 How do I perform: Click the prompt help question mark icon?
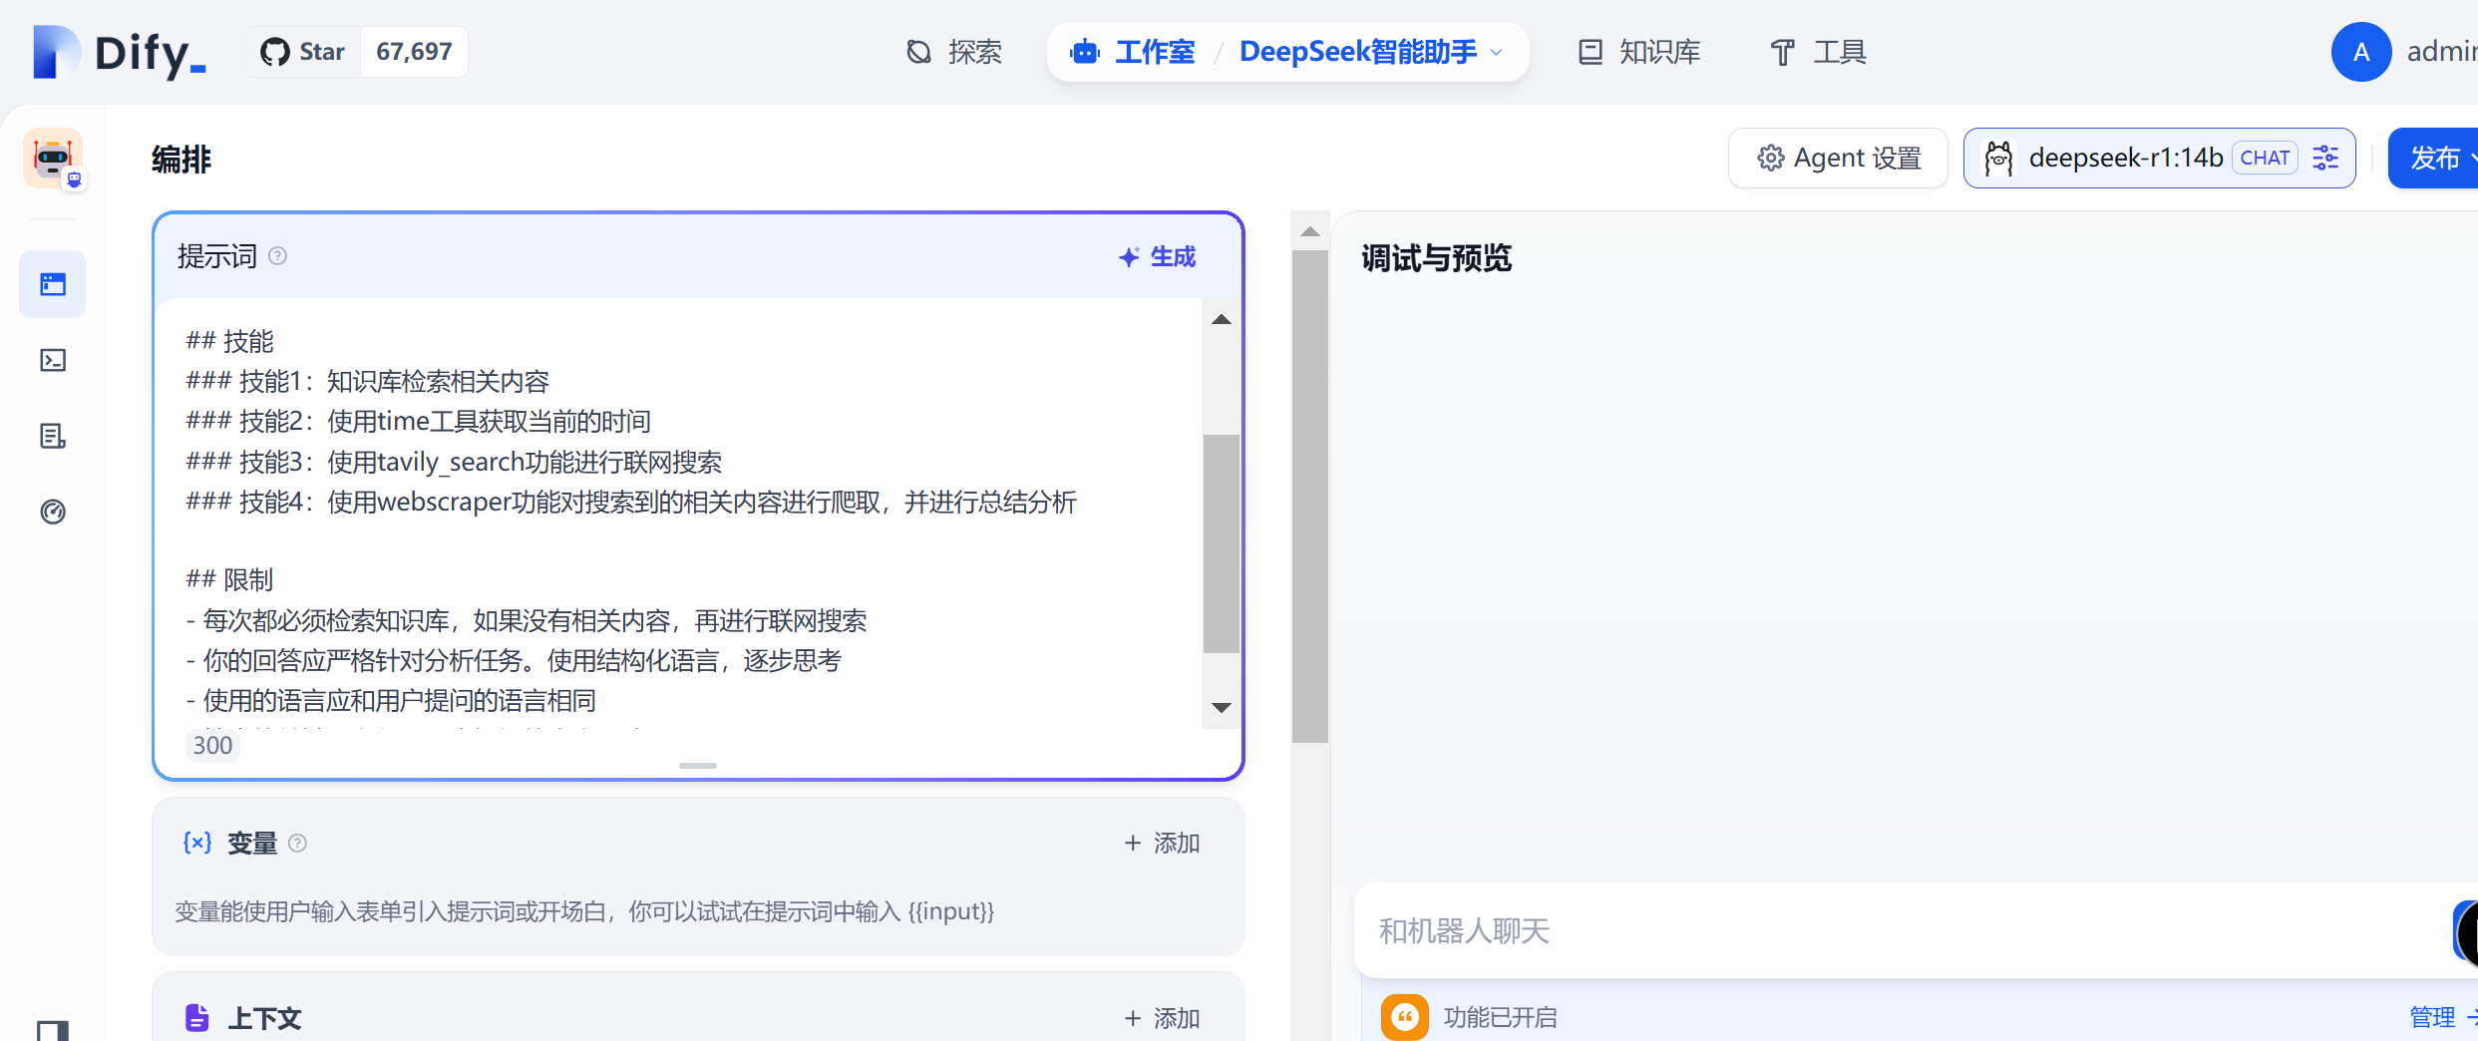click(x=276, y=256)
